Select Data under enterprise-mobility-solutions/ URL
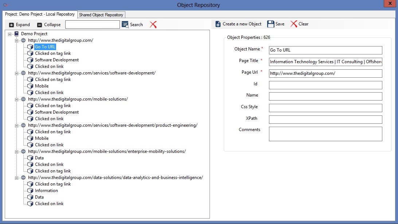 pos(39,158)
